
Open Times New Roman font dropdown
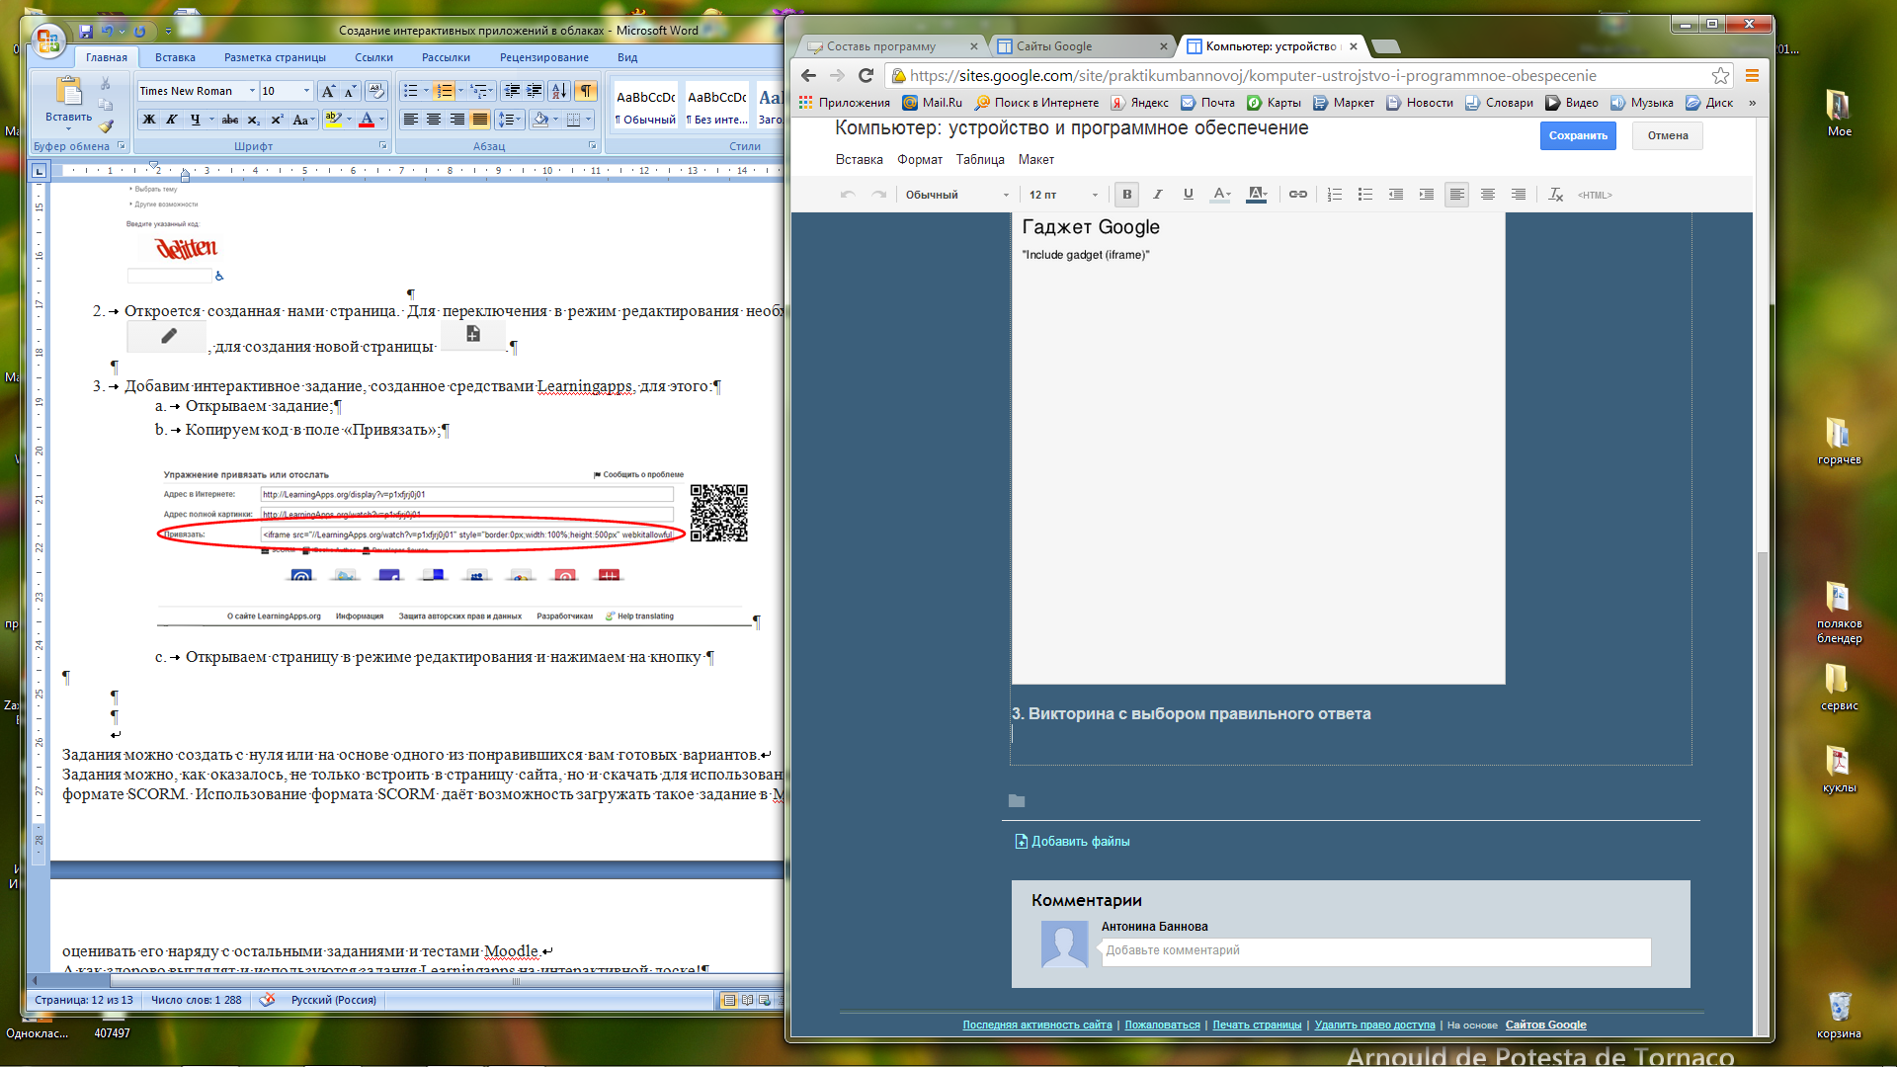pos(253,91)
